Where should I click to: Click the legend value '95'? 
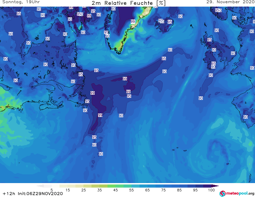coord(195,190)
